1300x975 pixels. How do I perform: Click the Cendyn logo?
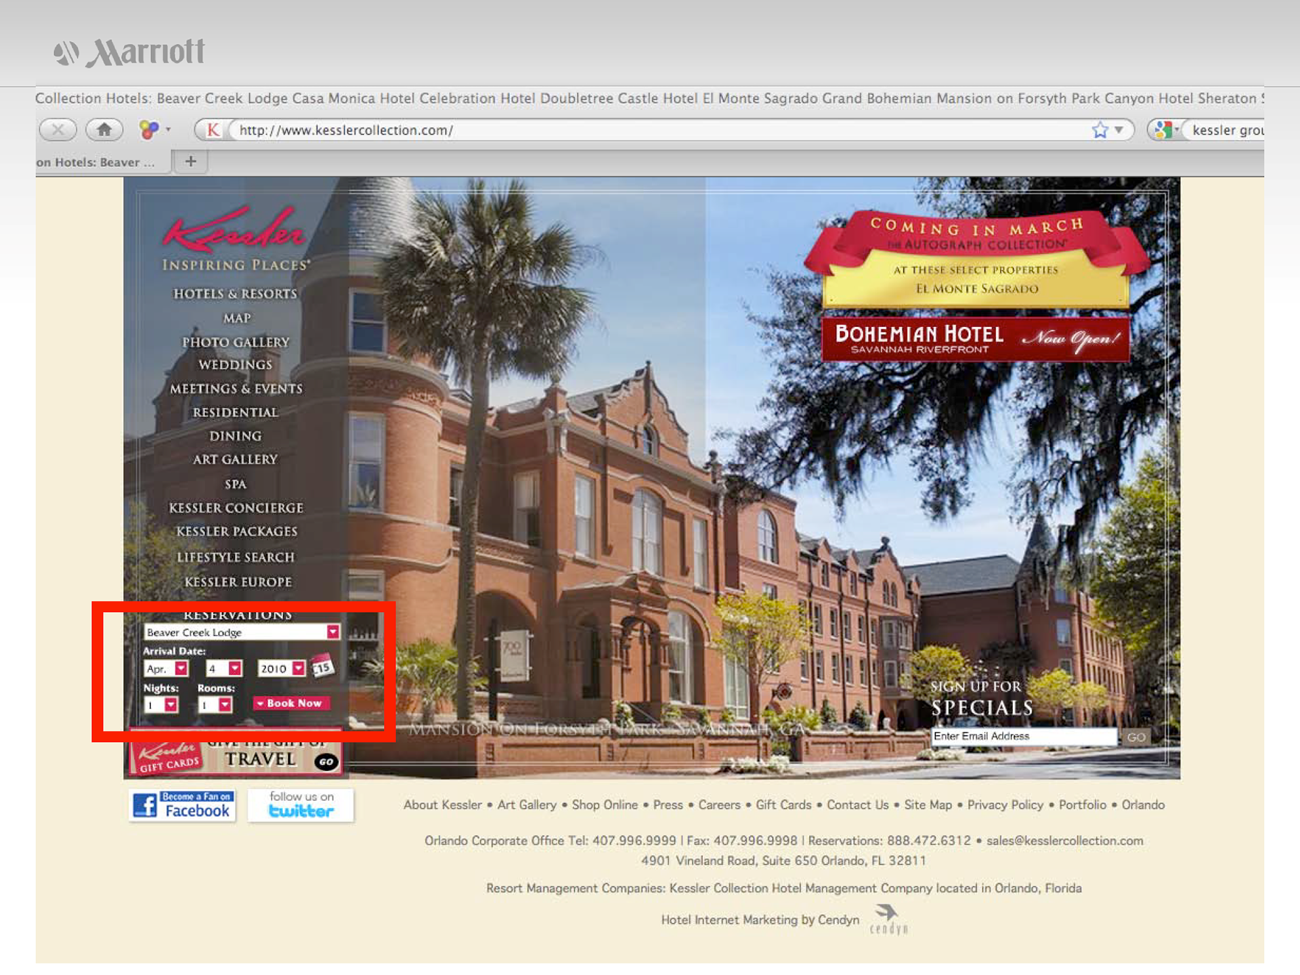pyautogui.click(x=888, y=919)
